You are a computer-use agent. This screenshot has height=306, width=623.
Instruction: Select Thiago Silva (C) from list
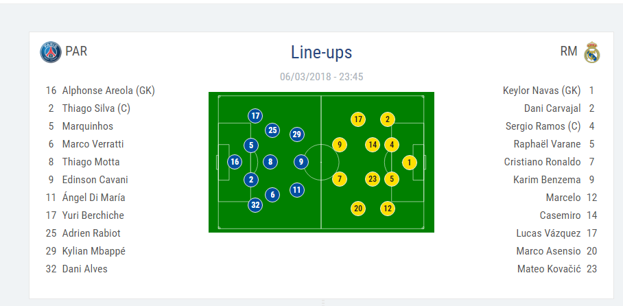tap(96, 108)
